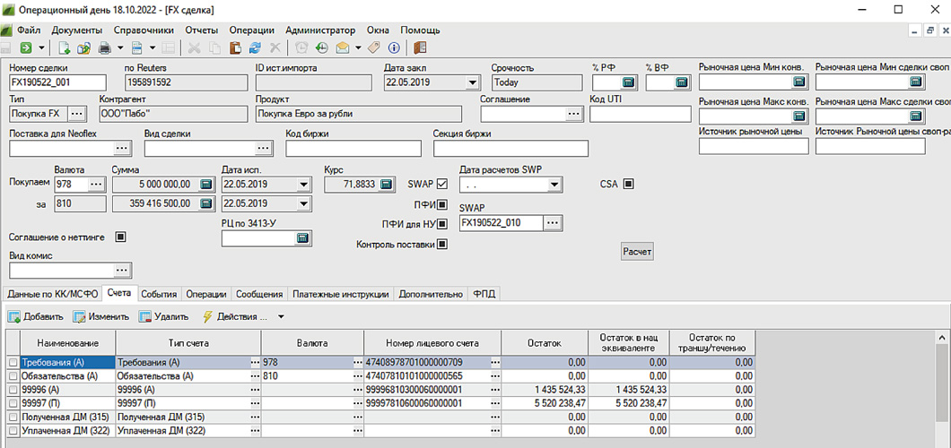
Task: Click the Добавить button
Action: [36, 316]
